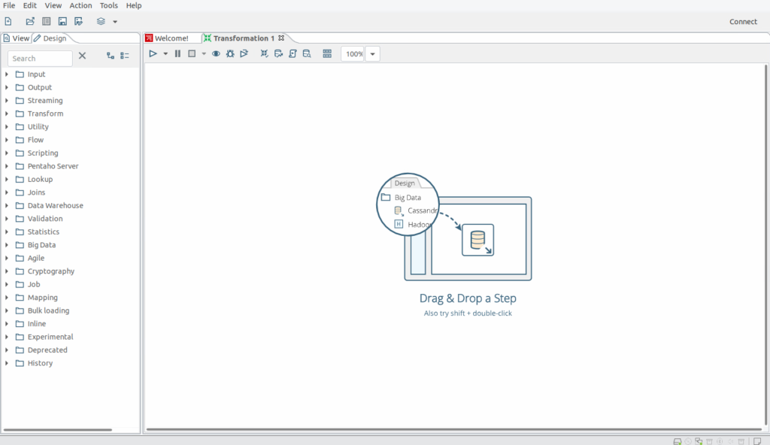Create a new file from the toolbar
This screenshot has height=445, width=770.
pyautogui.click(x=8, y=21)
